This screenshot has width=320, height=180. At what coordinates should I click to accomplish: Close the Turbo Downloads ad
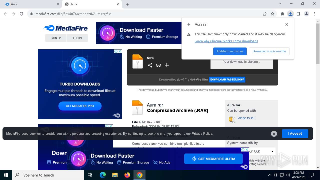pyautogui.click(x=120, y=51)
